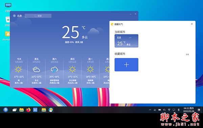The image size is (203, 128).
Task: Click the 17℃~32℃ temperature range
Action: point(19,77)
